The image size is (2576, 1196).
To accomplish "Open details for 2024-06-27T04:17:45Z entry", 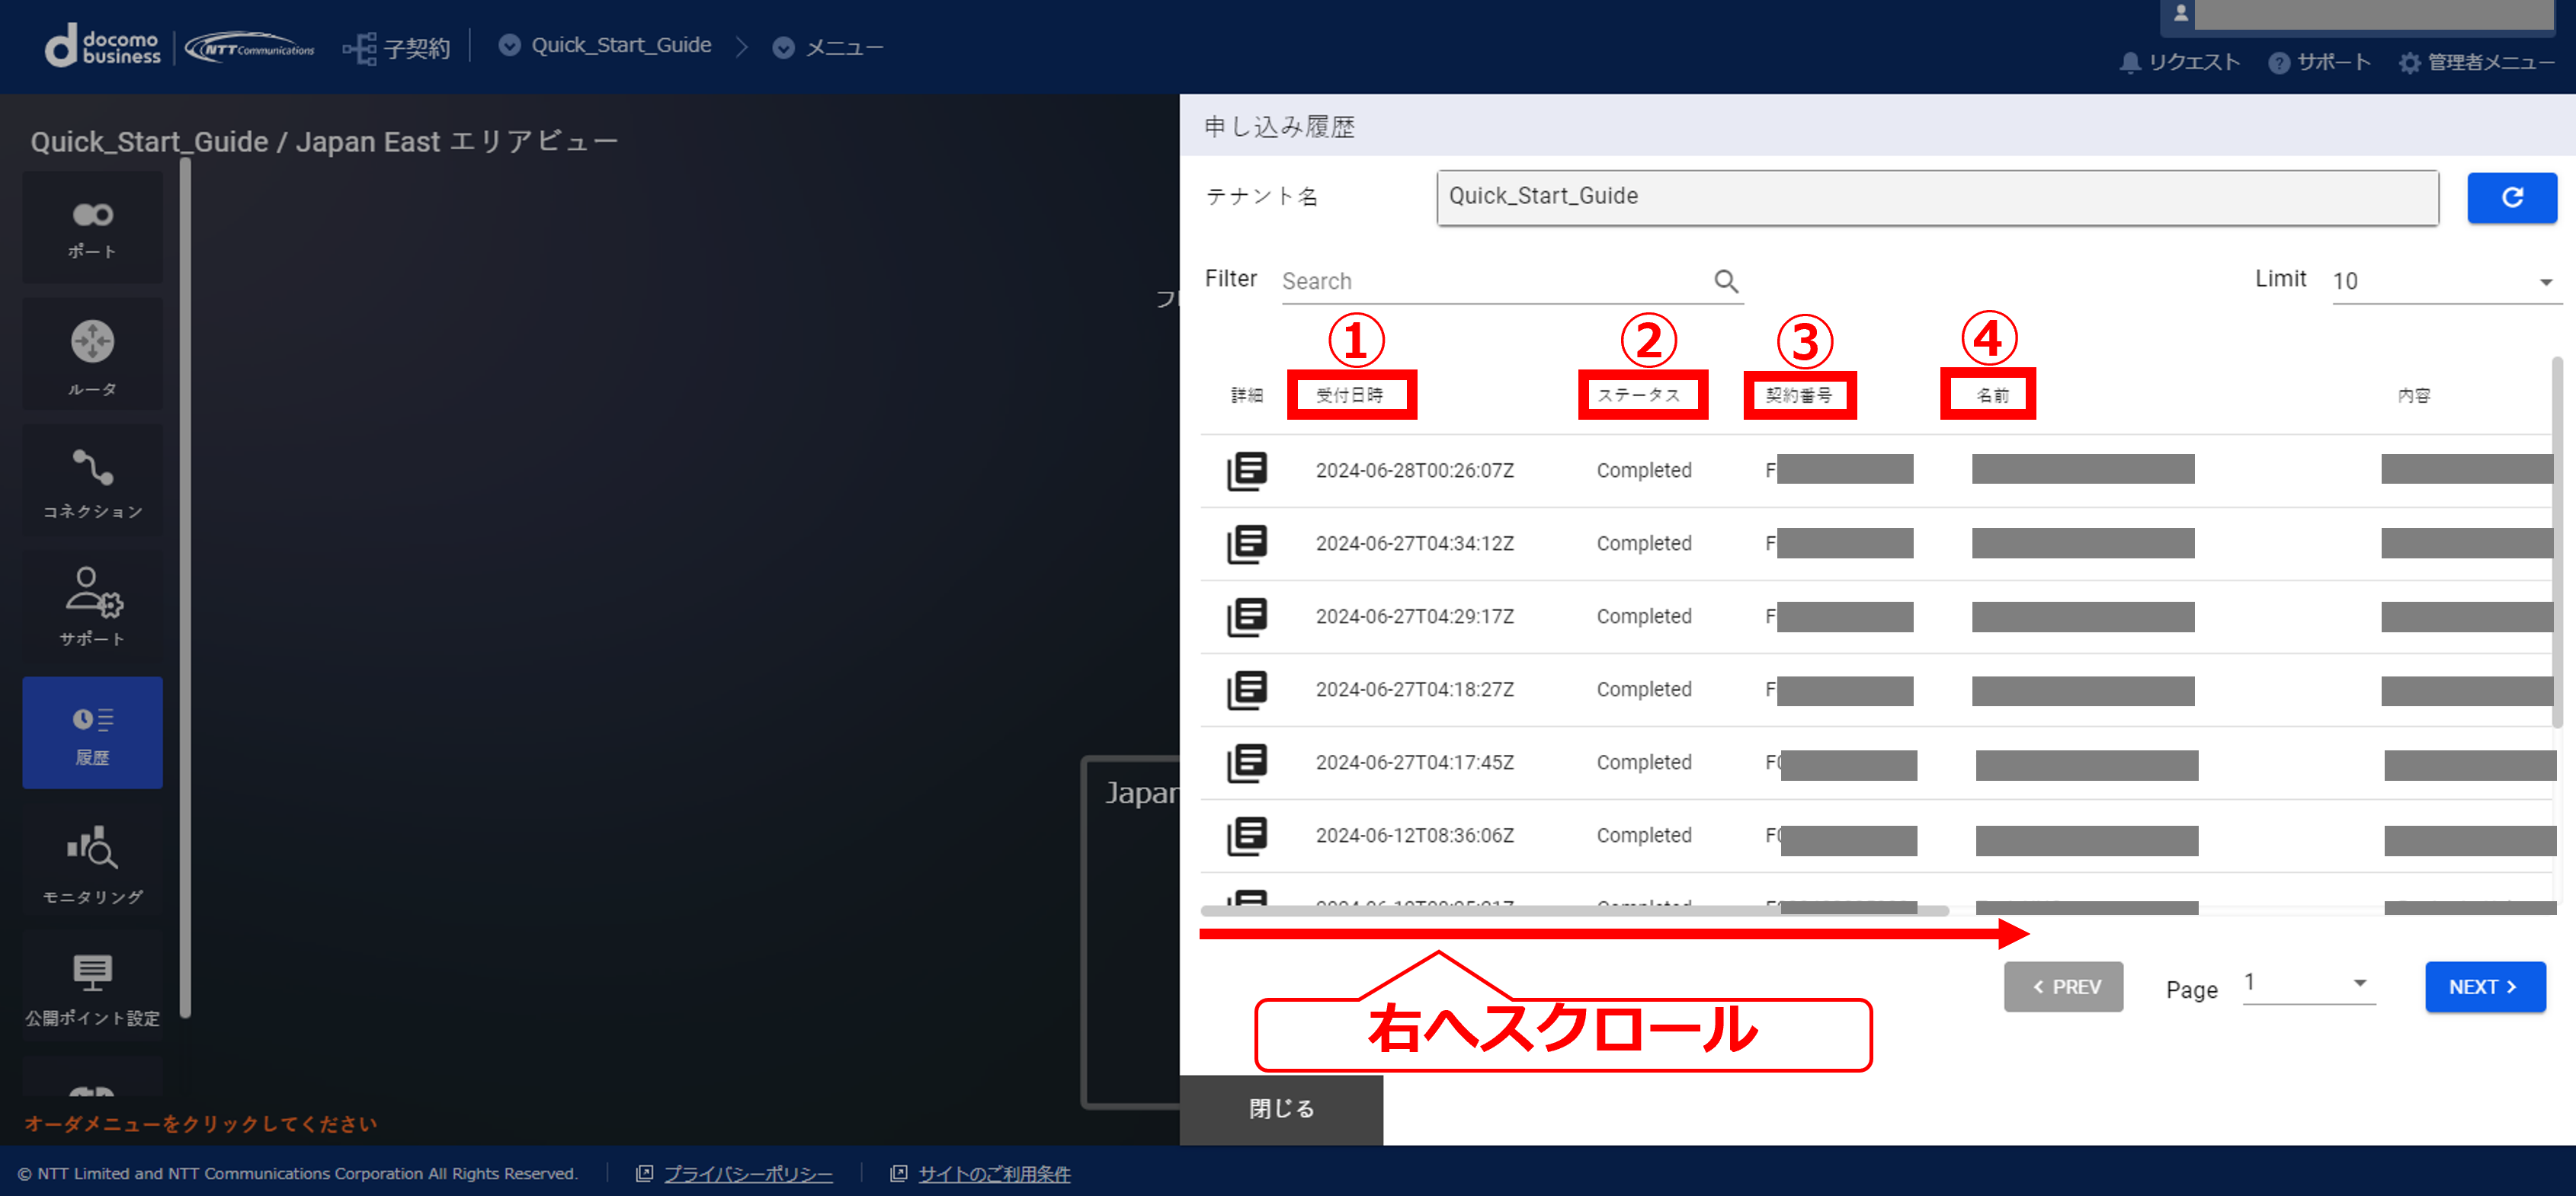I will point(1246,763).
